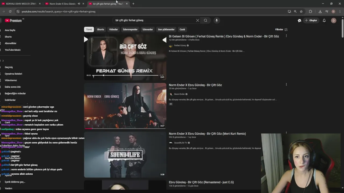Select the İzlenmeyenler filter chip
Image resolution: width=344 pixels, height=193 pixels.
click(130, 29)
